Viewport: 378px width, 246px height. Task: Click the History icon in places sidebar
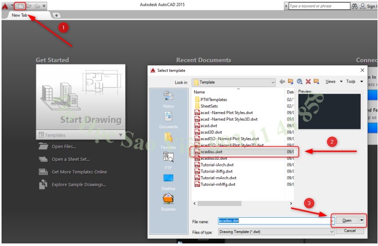[168, 96]
